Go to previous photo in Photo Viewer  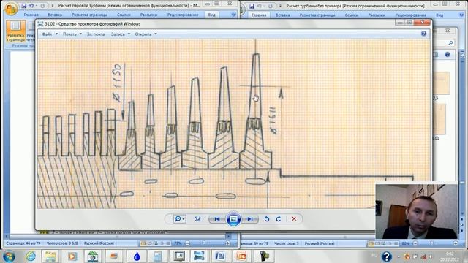click(x=217, y=219)
